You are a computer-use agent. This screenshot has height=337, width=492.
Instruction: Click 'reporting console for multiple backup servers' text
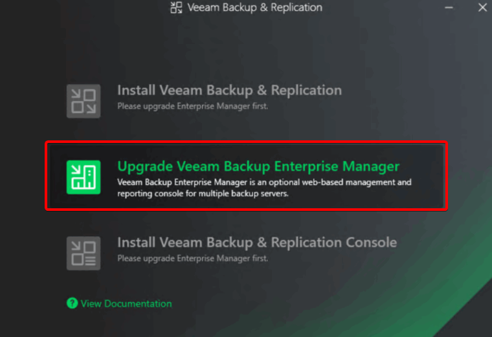point(203,193)
